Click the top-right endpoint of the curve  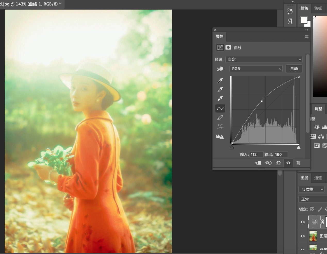pos(299,77)
